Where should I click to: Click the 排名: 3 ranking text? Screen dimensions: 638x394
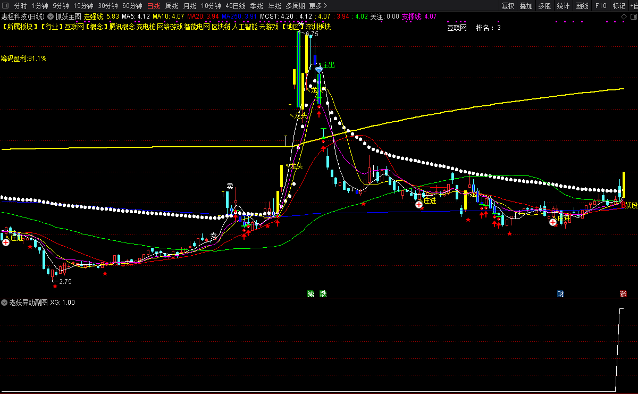pos(489,28)
